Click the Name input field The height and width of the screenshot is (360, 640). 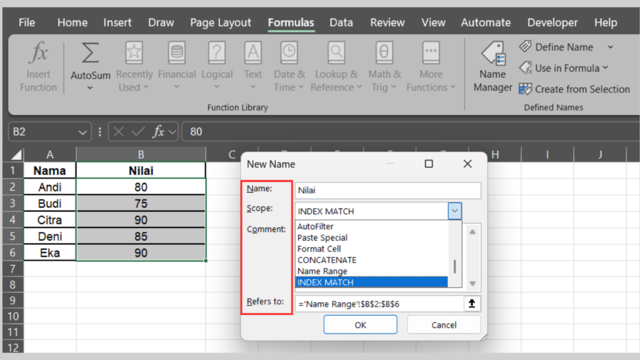pyautogui.click(x=387, y=191)
